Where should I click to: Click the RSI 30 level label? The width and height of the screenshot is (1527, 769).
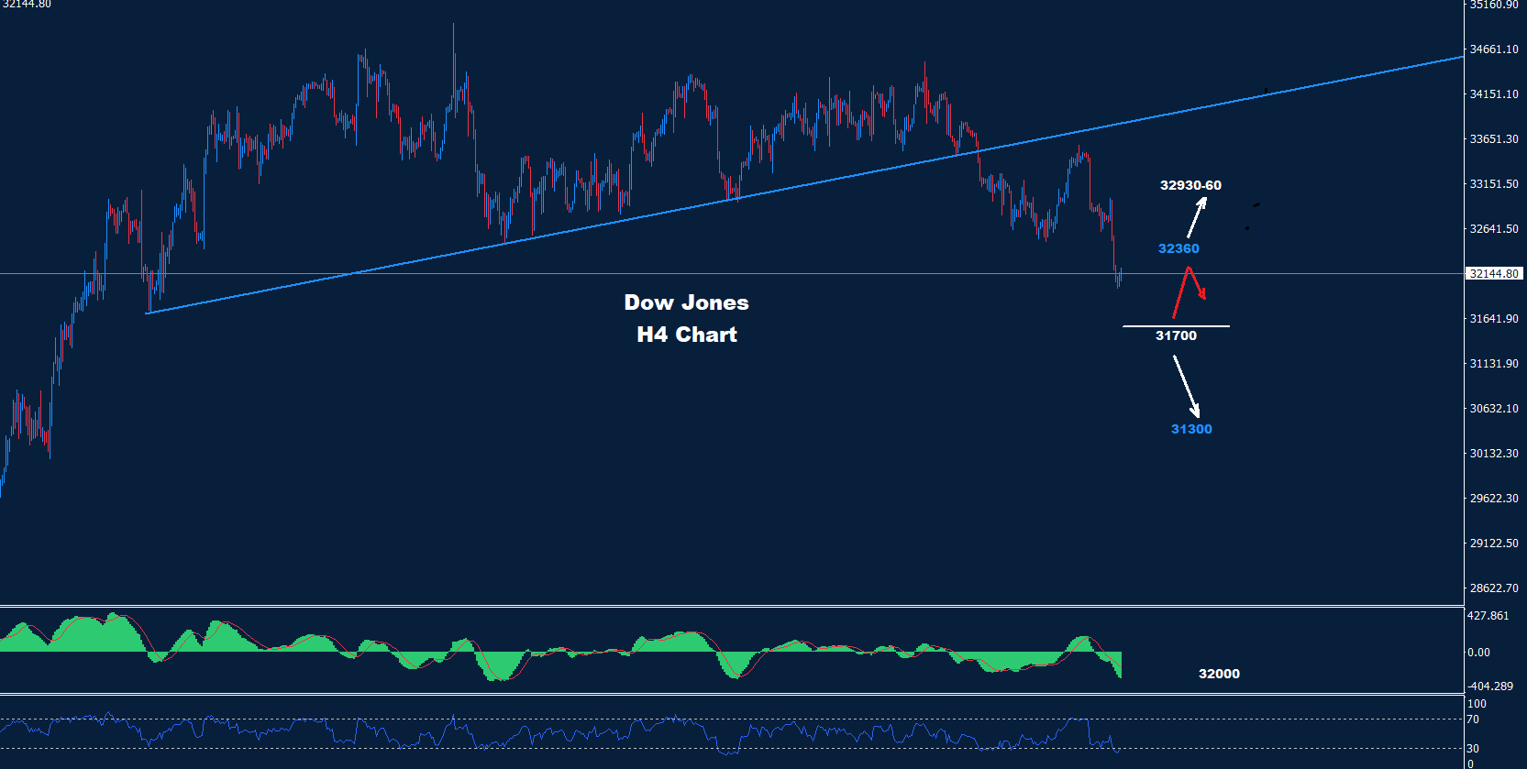tap(1473, 749)
